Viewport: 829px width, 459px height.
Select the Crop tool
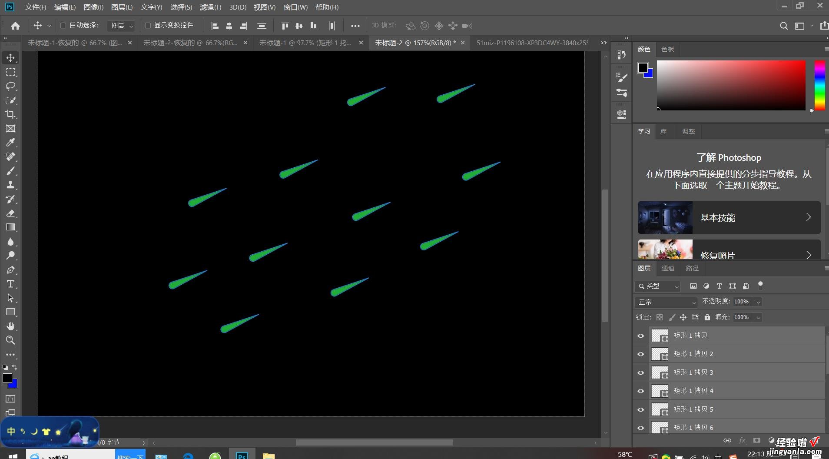point(10,114)
